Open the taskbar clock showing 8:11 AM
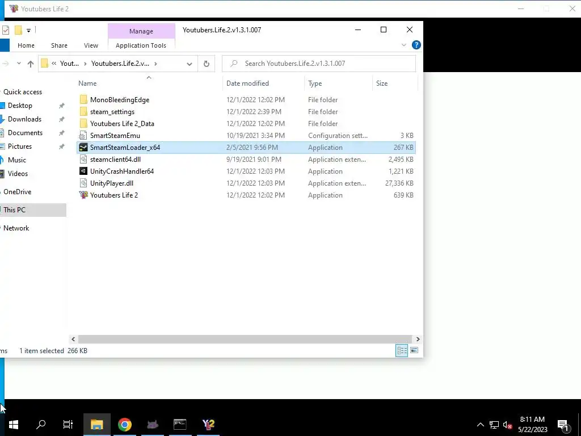The width and height of the screenshot is (581, 436). point(532,425)
